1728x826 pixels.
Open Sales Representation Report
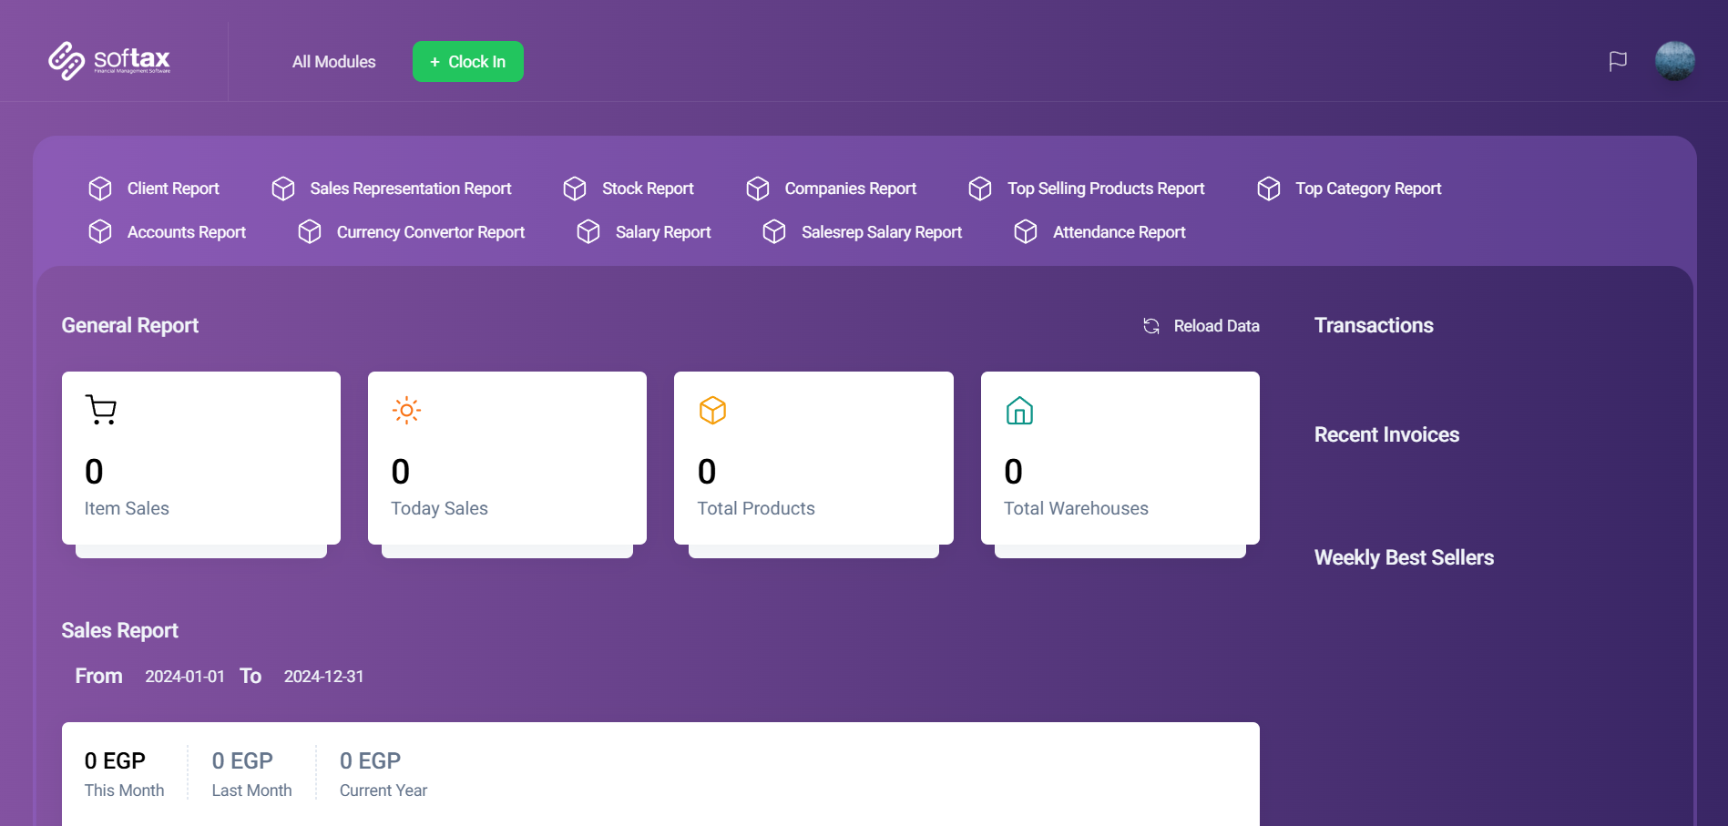coord(410,189)
